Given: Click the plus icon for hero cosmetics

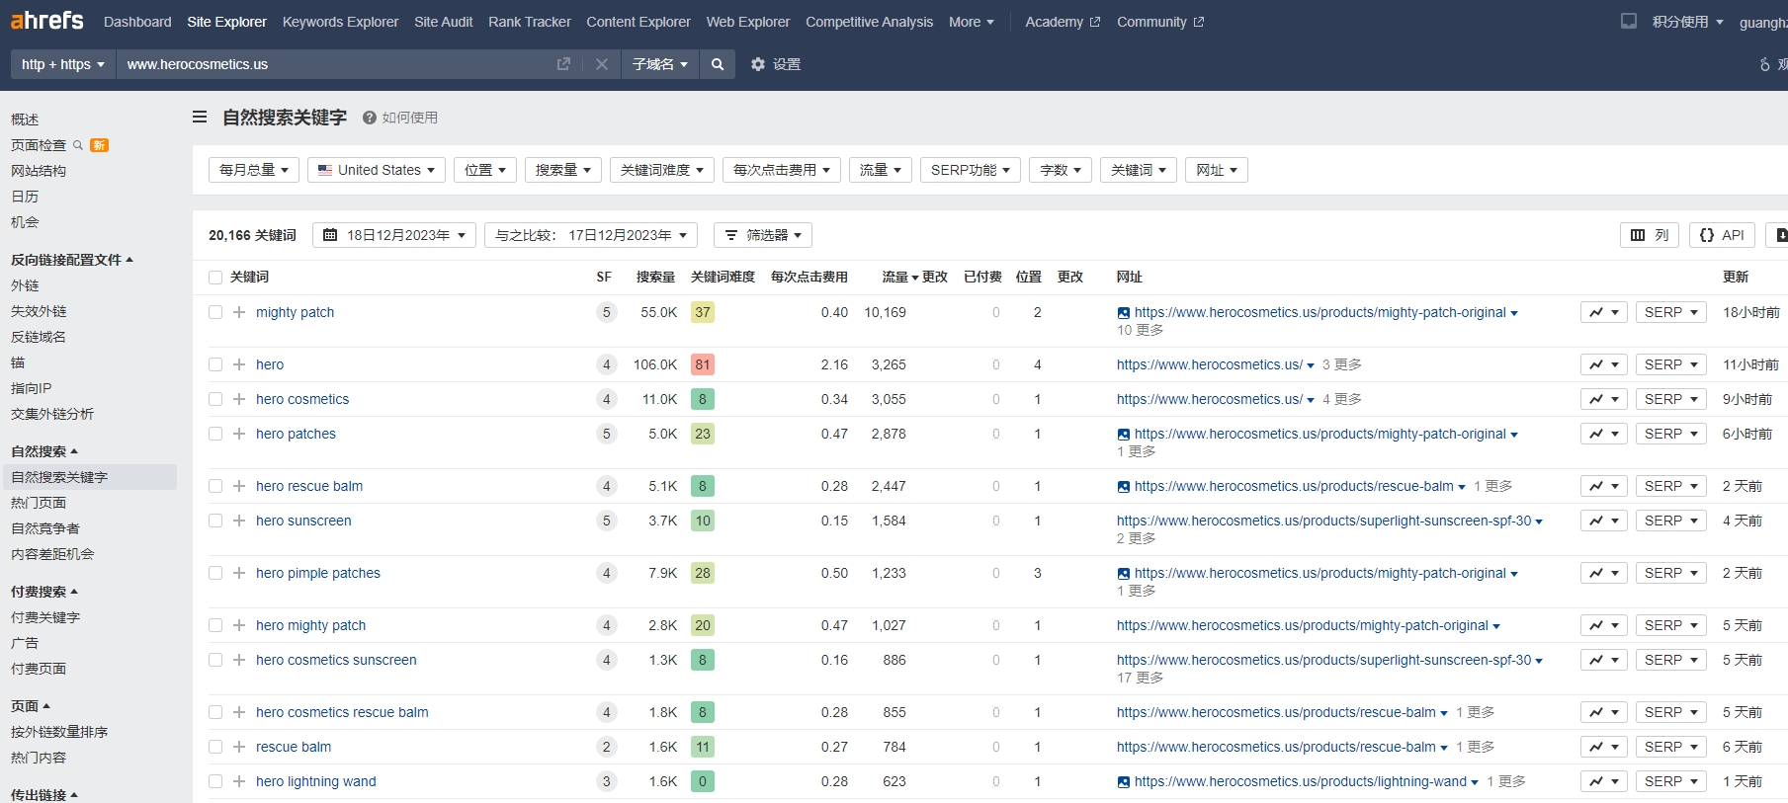Looking at the screenshot, I should tap(239, 399).
